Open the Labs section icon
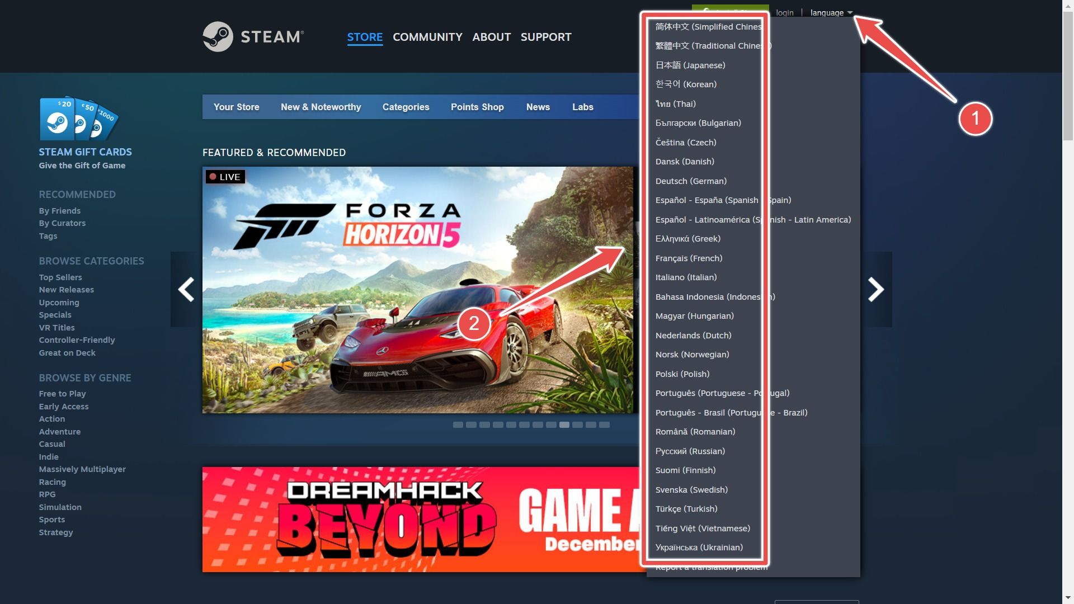Image resolution: width=1074 pixels, height=604 pixels. point(583,107)
